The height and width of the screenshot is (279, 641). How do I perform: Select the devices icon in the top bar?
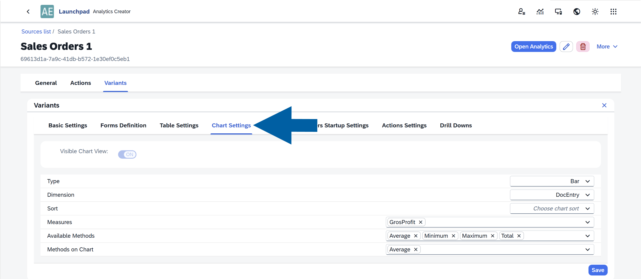pos(558,11)
